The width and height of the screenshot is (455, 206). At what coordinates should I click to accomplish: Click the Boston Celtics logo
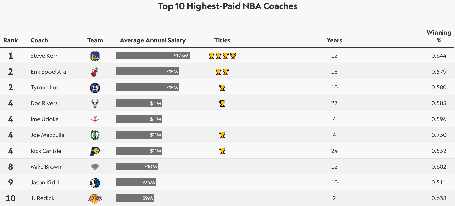tap(95, 135)
